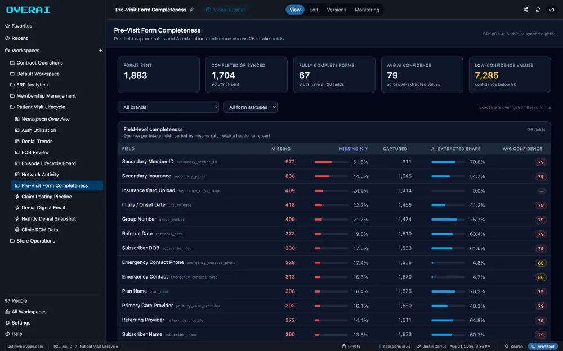Open Settings in the sidebar
Image resolution: width=563 pixels, height=351 pixels.
coord(17,323)
